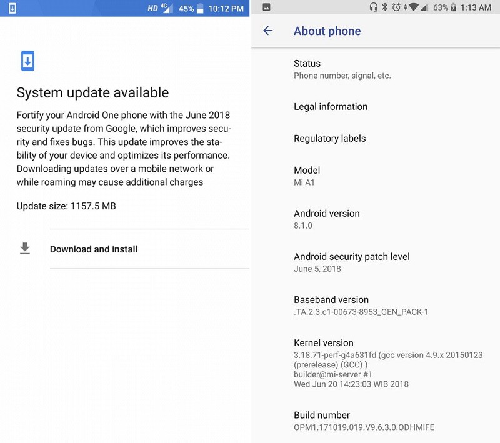Tap the About phone title
The image size is (500, 443).
point(327,31)
